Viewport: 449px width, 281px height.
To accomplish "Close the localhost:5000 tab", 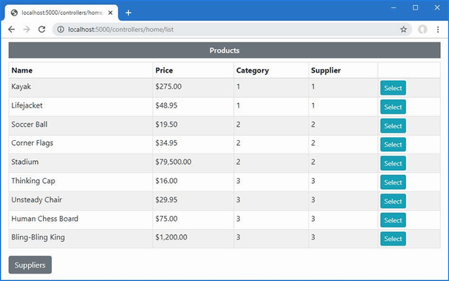I will 111,13.
